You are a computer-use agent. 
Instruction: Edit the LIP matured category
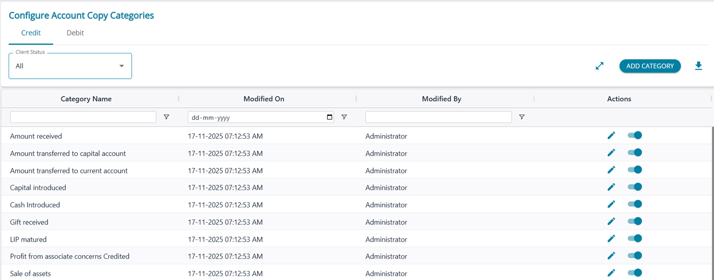point(611,239)
